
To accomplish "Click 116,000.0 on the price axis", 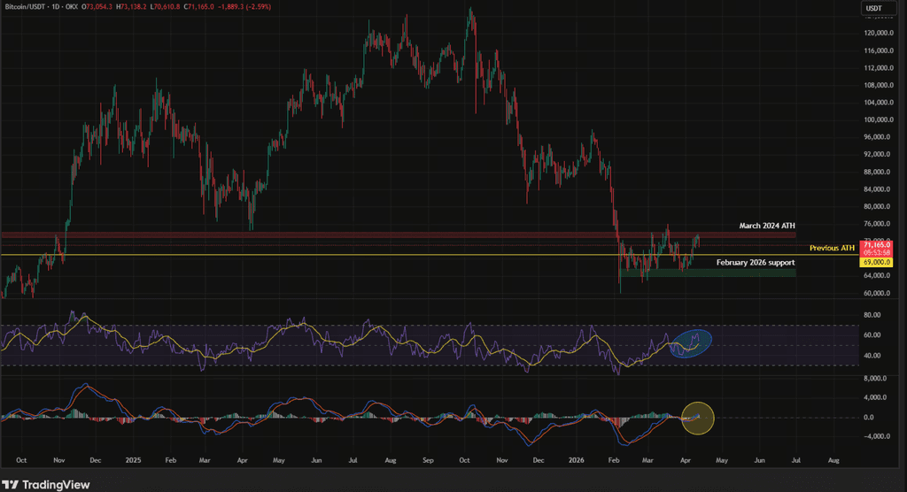I will (880, 50).
